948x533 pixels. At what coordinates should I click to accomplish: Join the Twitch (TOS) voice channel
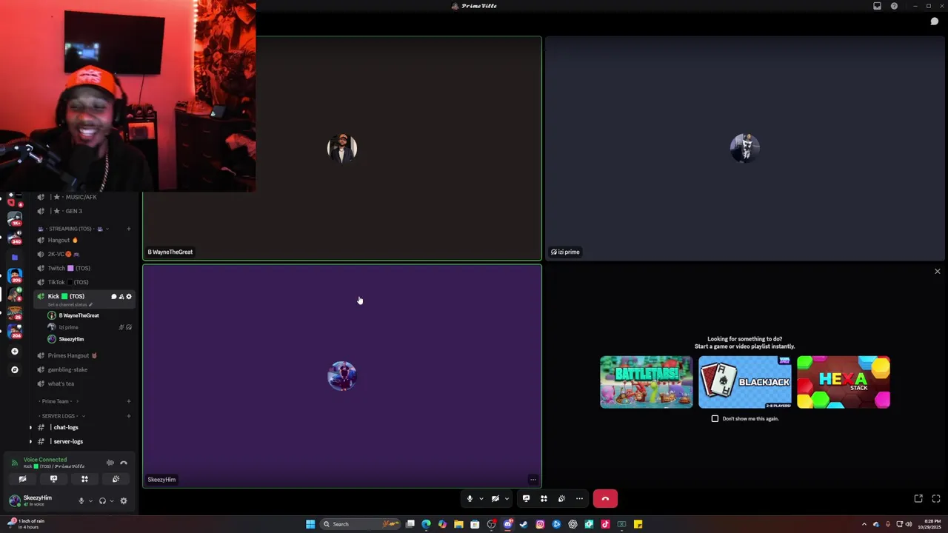pyautogui.click(x=84, y=268)
